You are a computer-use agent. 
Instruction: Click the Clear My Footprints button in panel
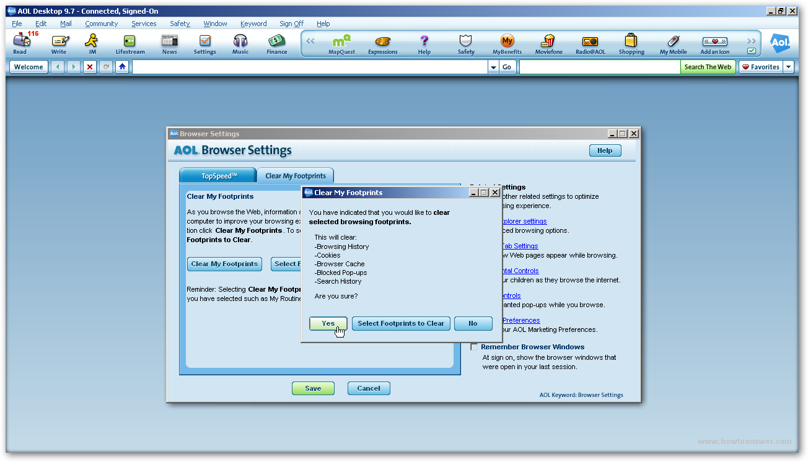point(224,264)
